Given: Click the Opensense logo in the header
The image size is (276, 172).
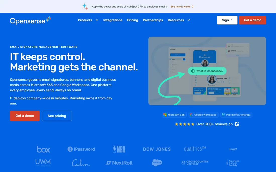Looking at the screenshot, I should click(x=30, y=20).
